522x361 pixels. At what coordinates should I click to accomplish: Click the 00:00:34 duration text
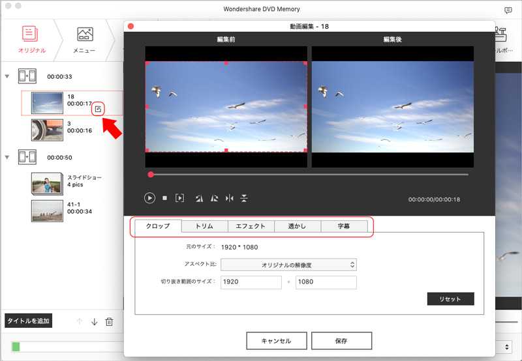[x=80, y=211]
